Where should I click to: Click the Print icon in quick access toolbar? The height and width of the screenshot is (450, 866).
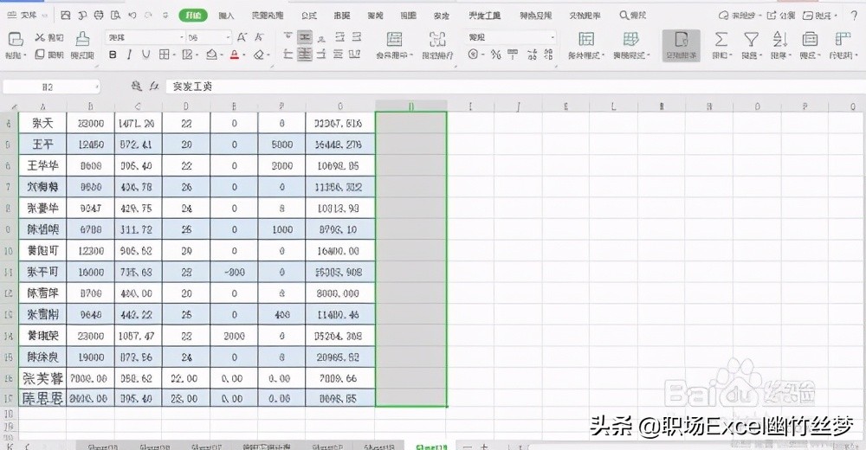tap(99, 16)
